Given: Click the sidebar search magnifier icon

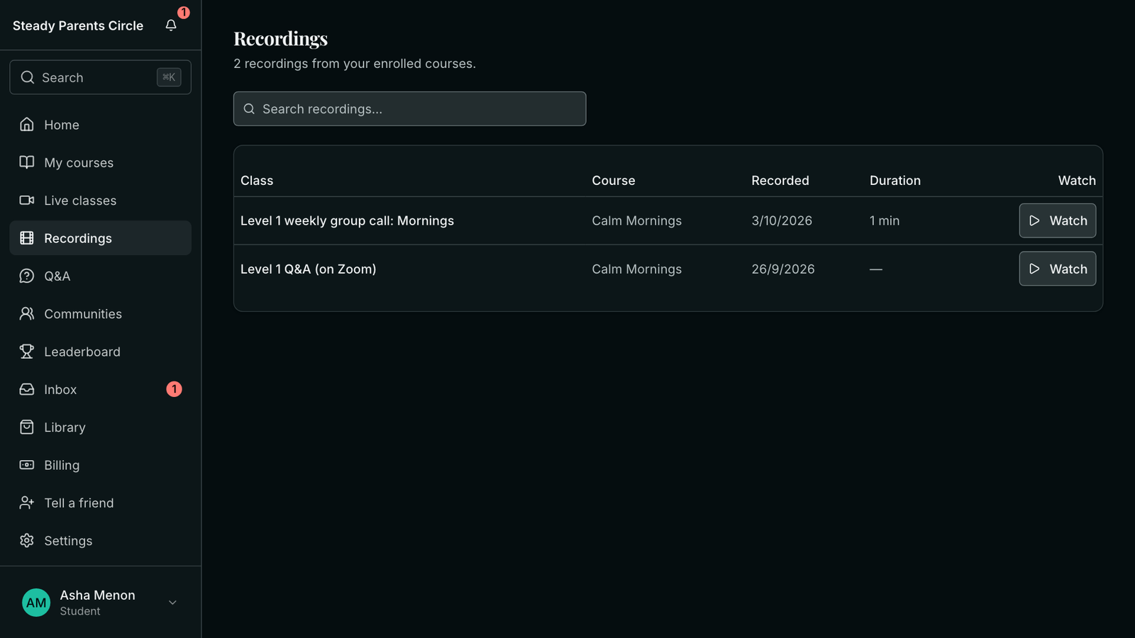Looking at the screenshot, I should (x=28, y=77).
